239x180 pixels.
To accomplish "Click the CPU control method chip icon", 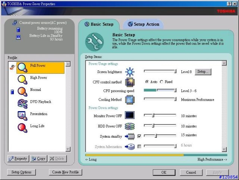I will point(130,82).
